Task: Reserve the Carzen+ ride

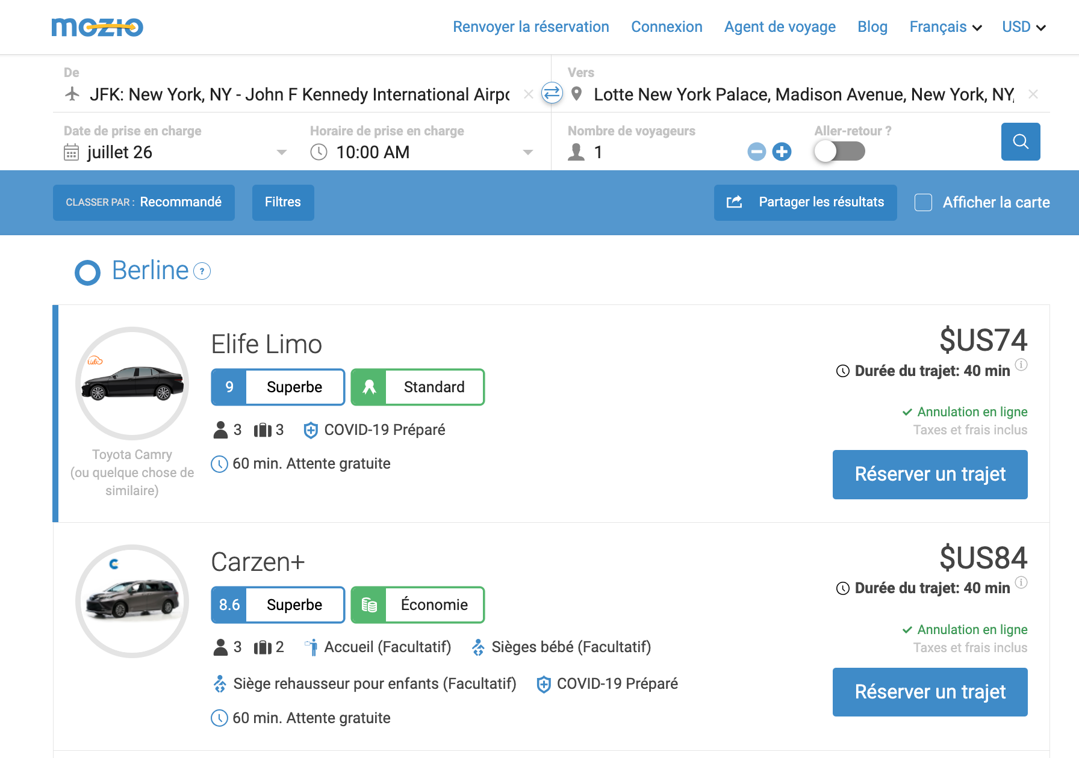Action: (x=930, y=692)
